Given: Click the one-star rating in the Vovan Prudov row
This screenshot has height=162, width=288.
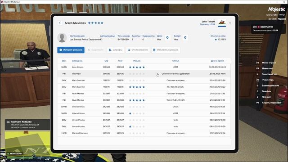Looking at the screenshot, I should point(137,126).
